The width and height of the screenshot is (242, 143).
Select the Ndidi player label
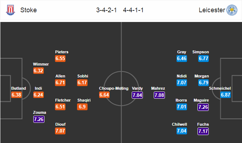tap(182, 76)
